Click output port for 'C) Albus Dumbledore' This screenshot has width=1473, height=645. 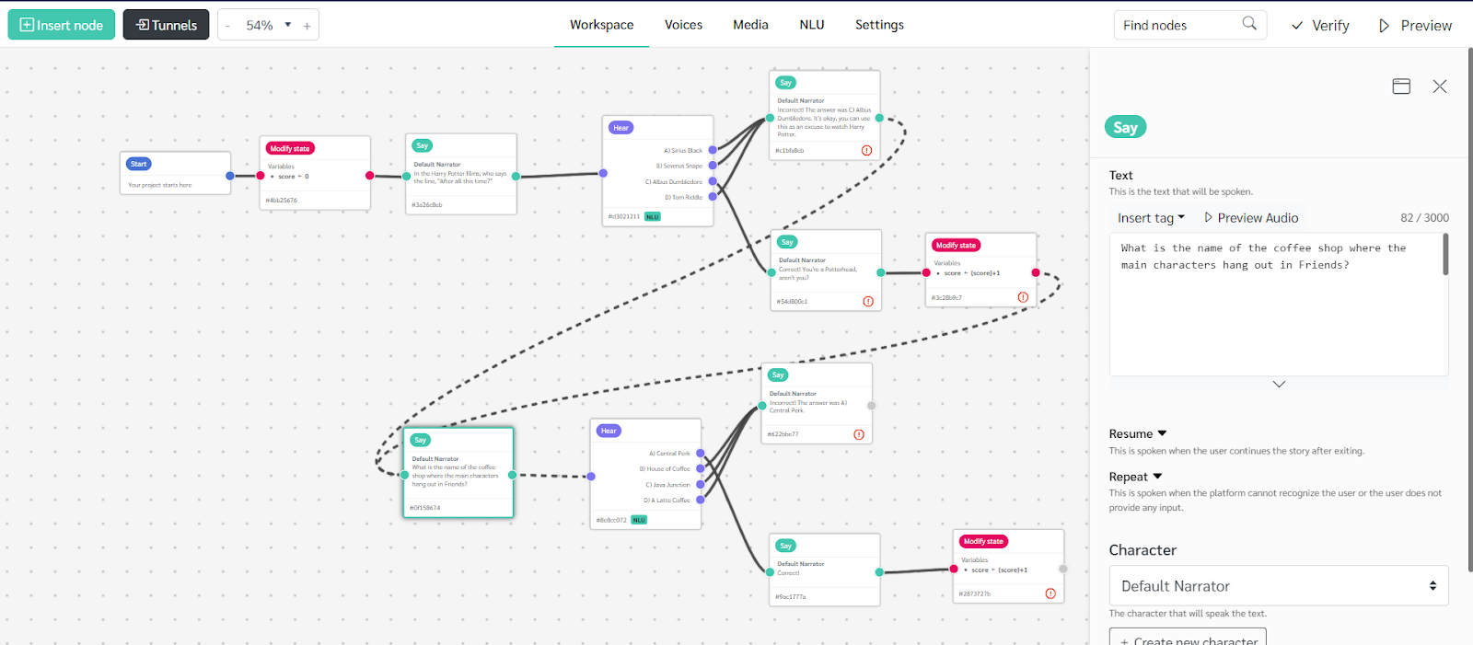tap(713, 181)
